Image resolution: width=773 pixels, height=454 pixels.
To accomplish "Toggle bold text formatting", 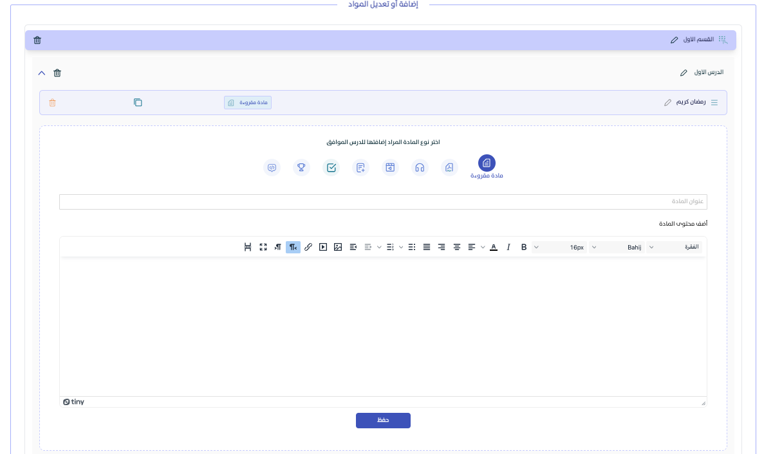I will [x=524, y=247].
